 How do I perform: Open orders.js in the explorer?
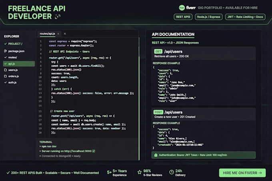[x=14, y=76]
